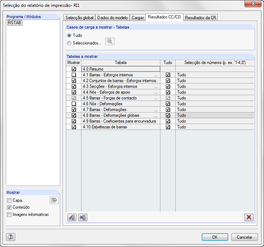Switch to the Dados do modelo tab
264x247 pixels.
tap(113, 18)
